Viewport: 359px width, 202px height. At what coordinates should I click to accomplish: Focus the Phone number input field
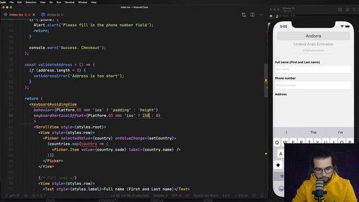click(x=313, y=85)
